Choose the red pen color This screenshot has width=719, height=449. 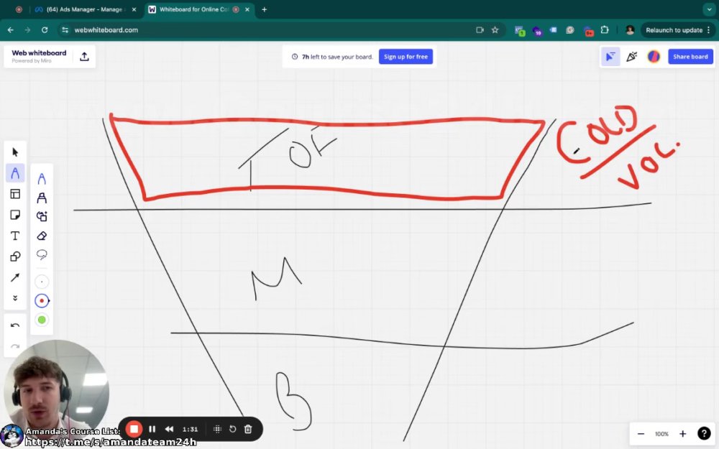tap(42, 301)
